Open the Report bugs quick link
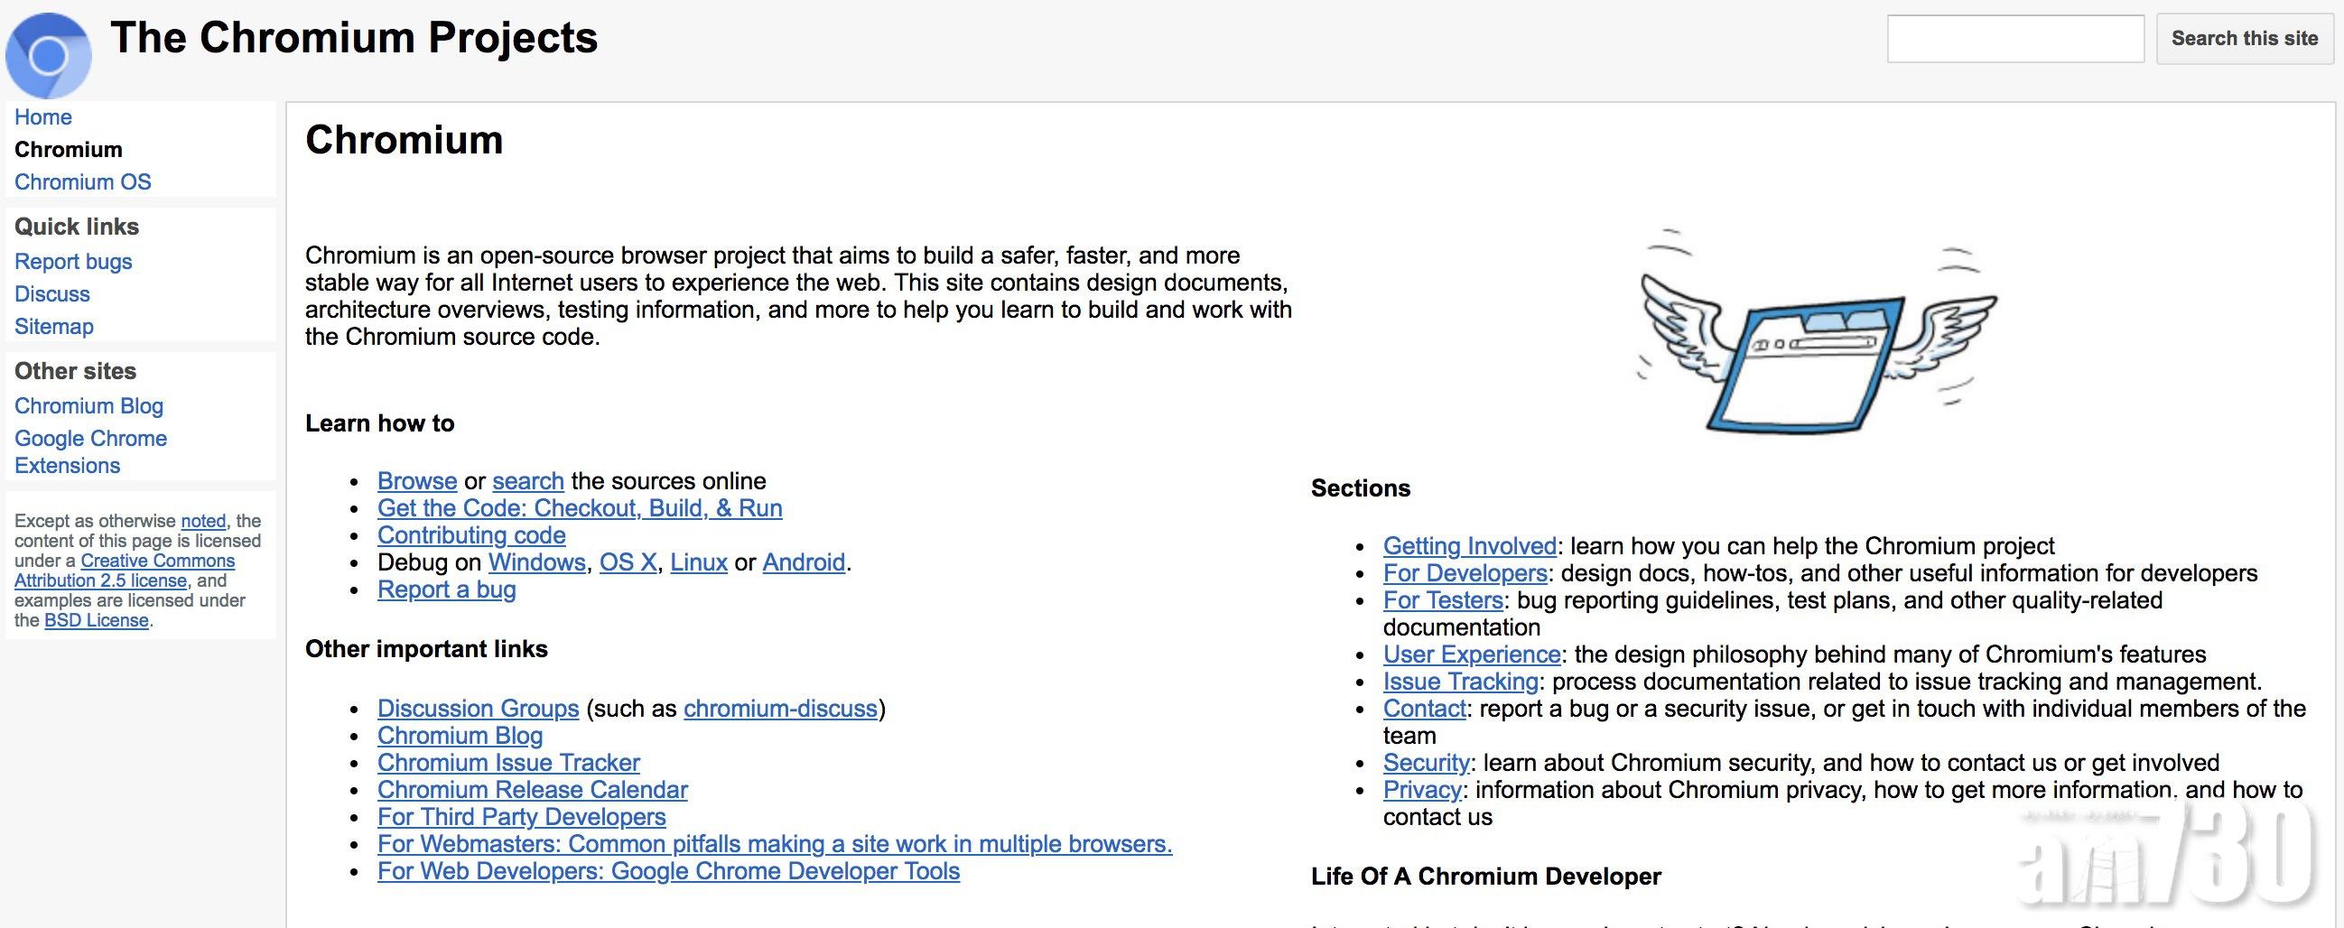 coord(73,262)
